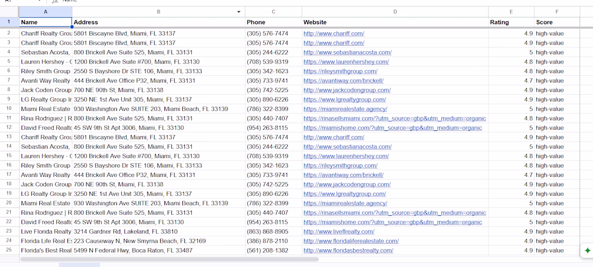Select column A header

click(x=45, y=12)
